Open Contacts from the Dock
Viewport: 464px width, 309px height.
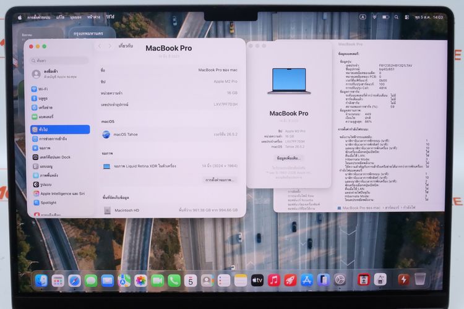207,281
